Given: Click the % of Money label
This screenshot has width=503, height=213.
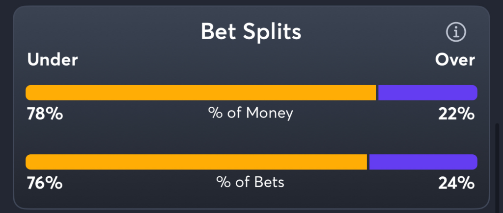Looking at the screenshot, I should [x=251, y=113].
